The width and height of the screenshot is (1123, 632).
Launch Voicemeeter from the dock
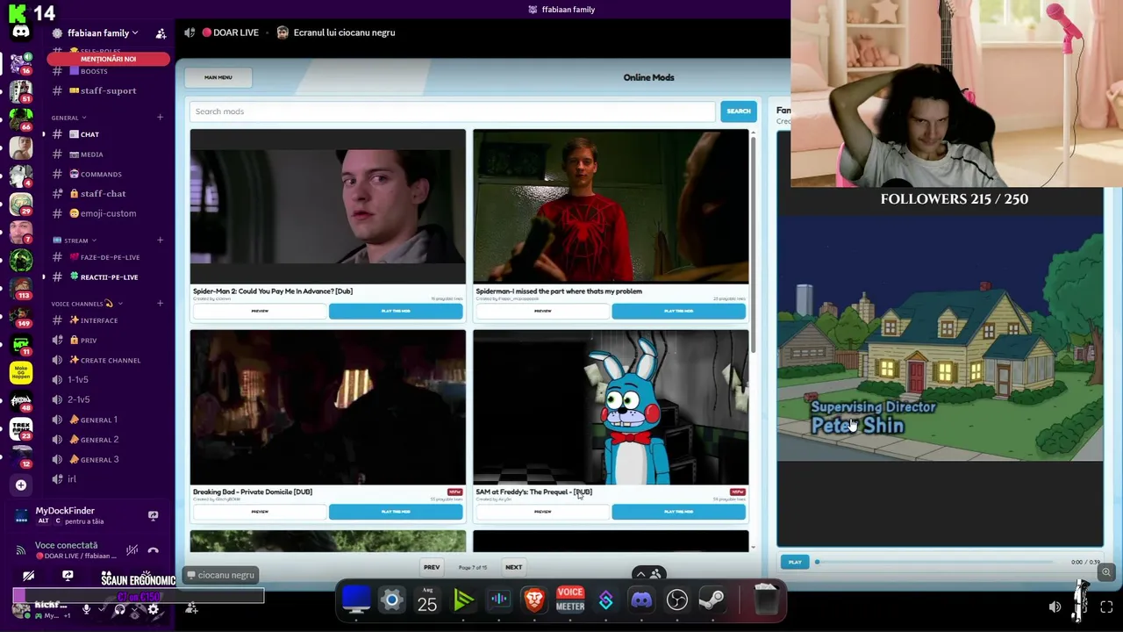(570, 600)
